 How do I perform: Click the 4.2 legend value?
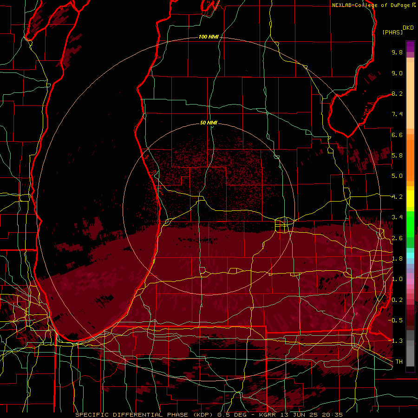coord(397,197)
